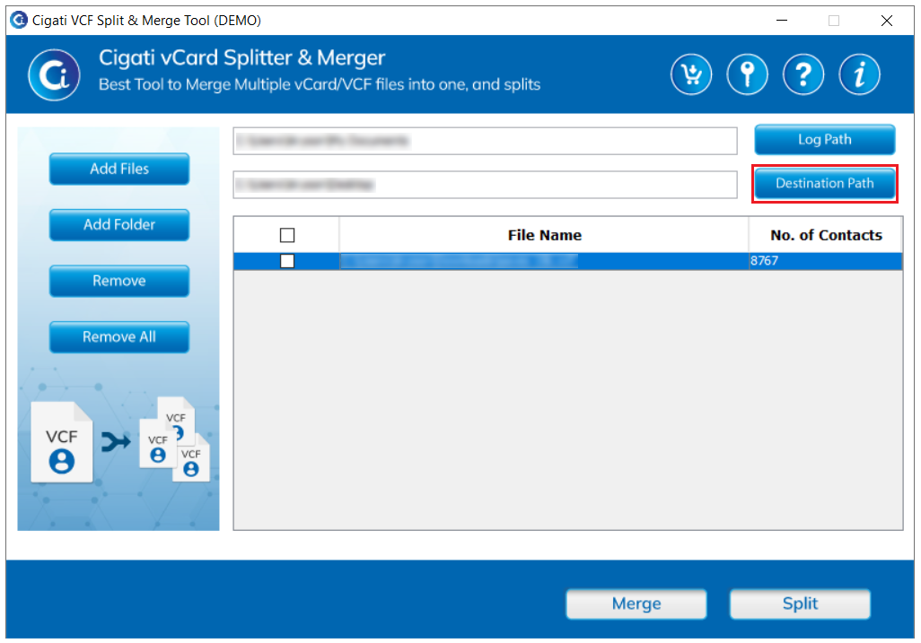Screen dimensions: 921x643
Task: Select the No. of Contacts column header
Action: (826, 235)
